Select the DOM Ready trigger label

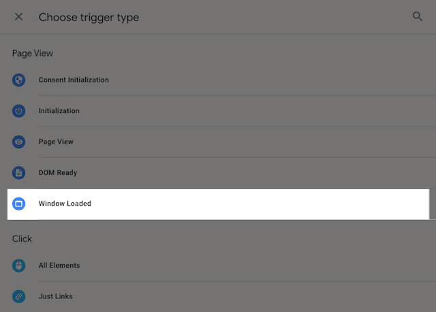[58, 172]
